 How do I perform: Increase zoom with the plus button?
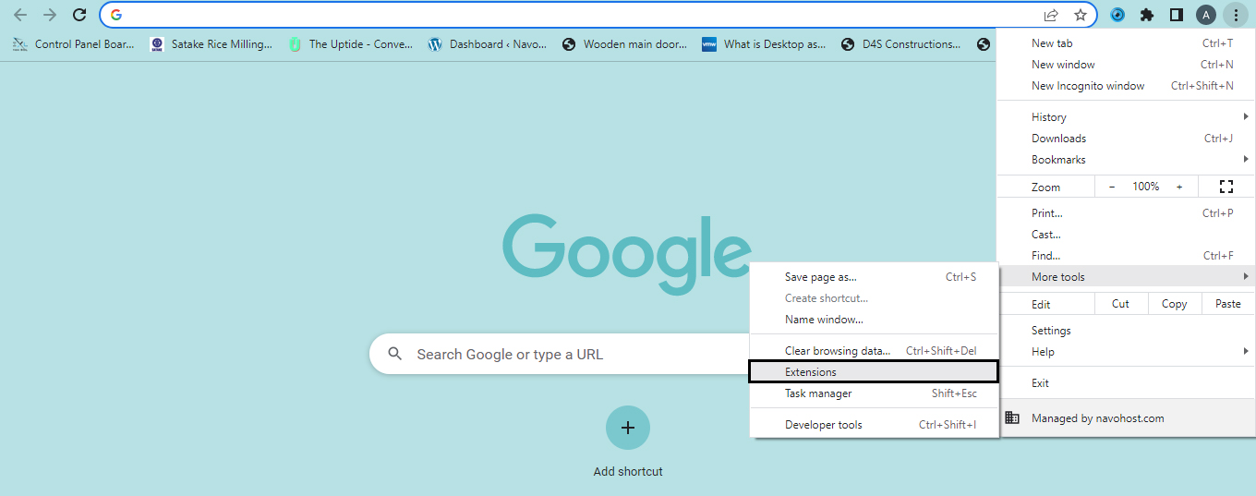(x=1179, y=187)
